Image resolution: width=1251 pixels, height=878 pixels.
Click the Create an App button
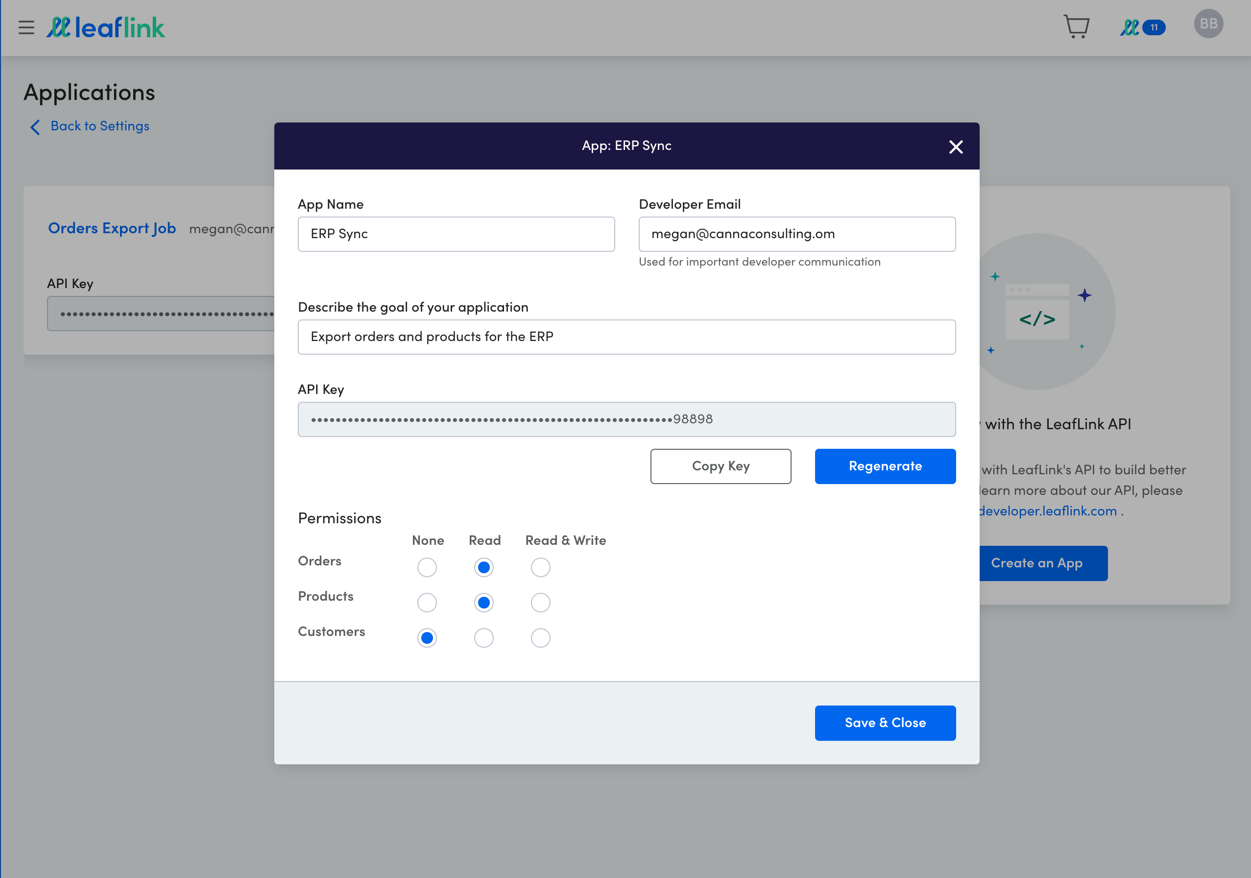coord(1037,562)
